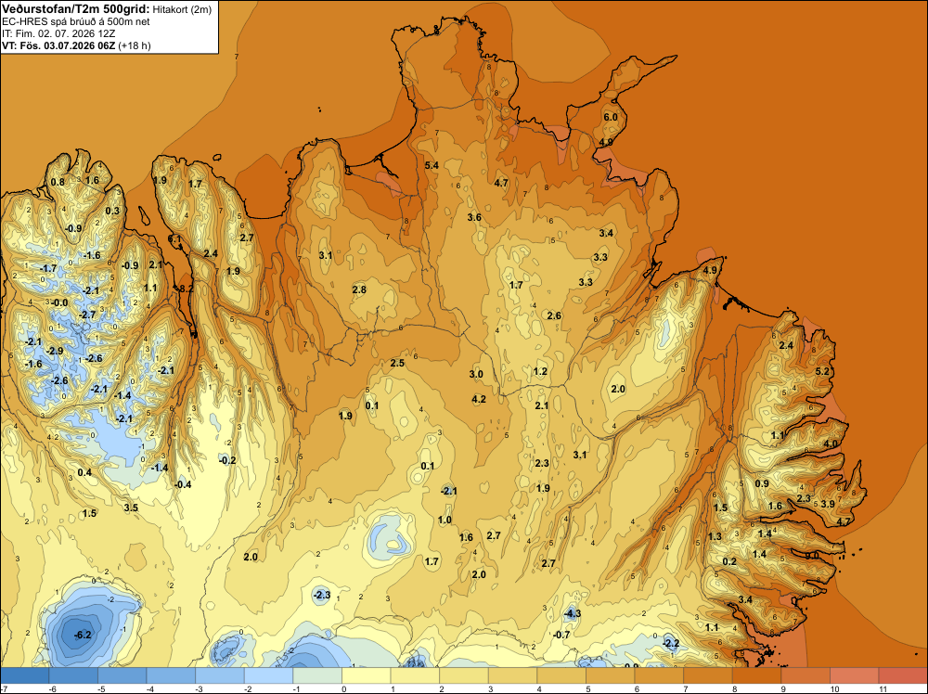The height and width of the screenshot is (694, 928).
Task: Pick the pale green swatch between -1 and 0
Action: point(317,675)
